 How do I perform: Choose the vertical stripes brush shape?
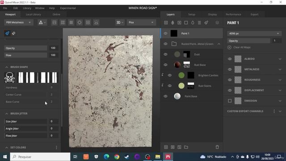tap(38, 77)
